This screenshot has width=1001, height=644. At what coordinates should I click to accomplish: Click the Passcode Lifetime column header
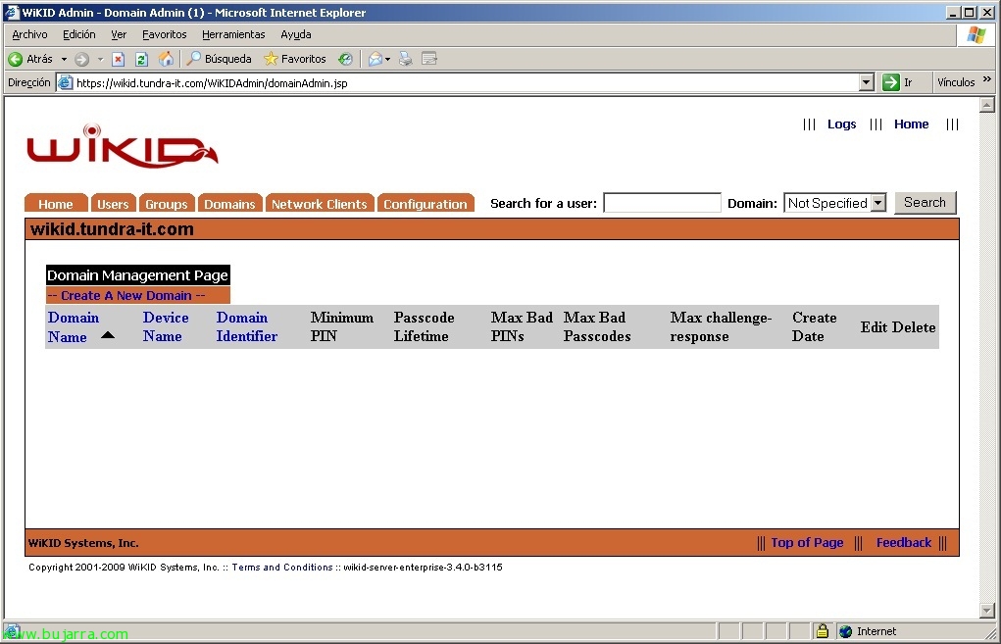pos(424,326)
